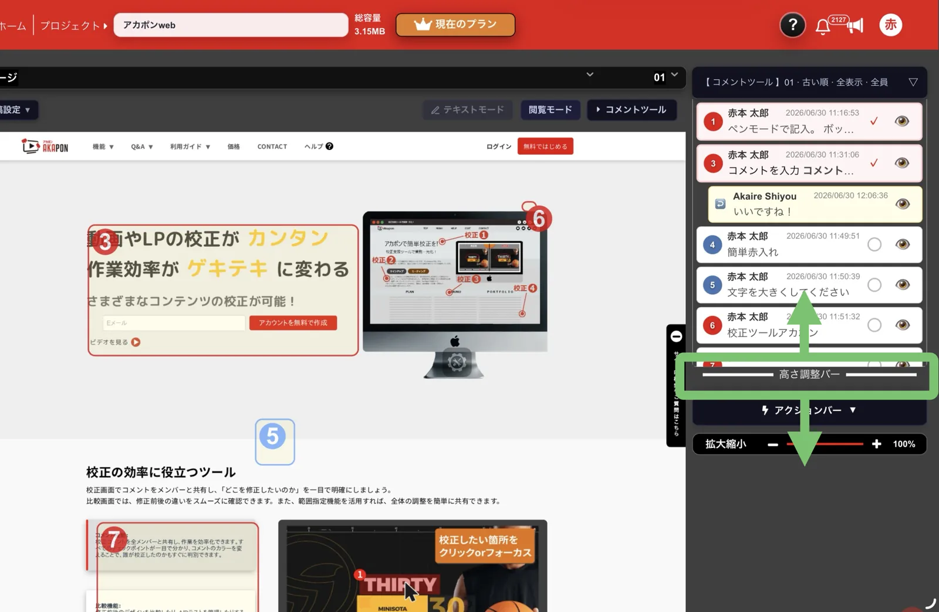Toggle the checkmark on comment 1
Screen dimensions: 939x612
pyautogui.click(x=874, y=121)
